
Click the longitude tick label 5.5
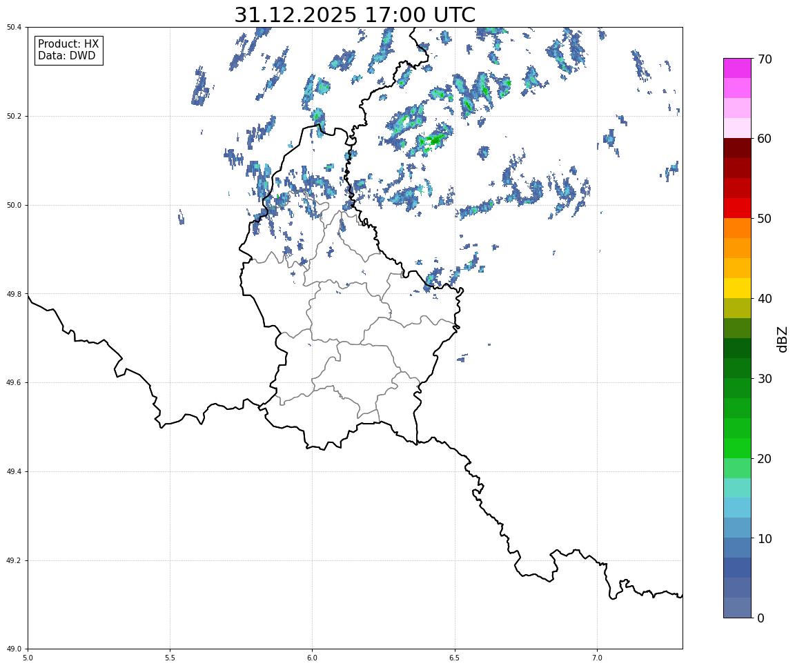170,658
